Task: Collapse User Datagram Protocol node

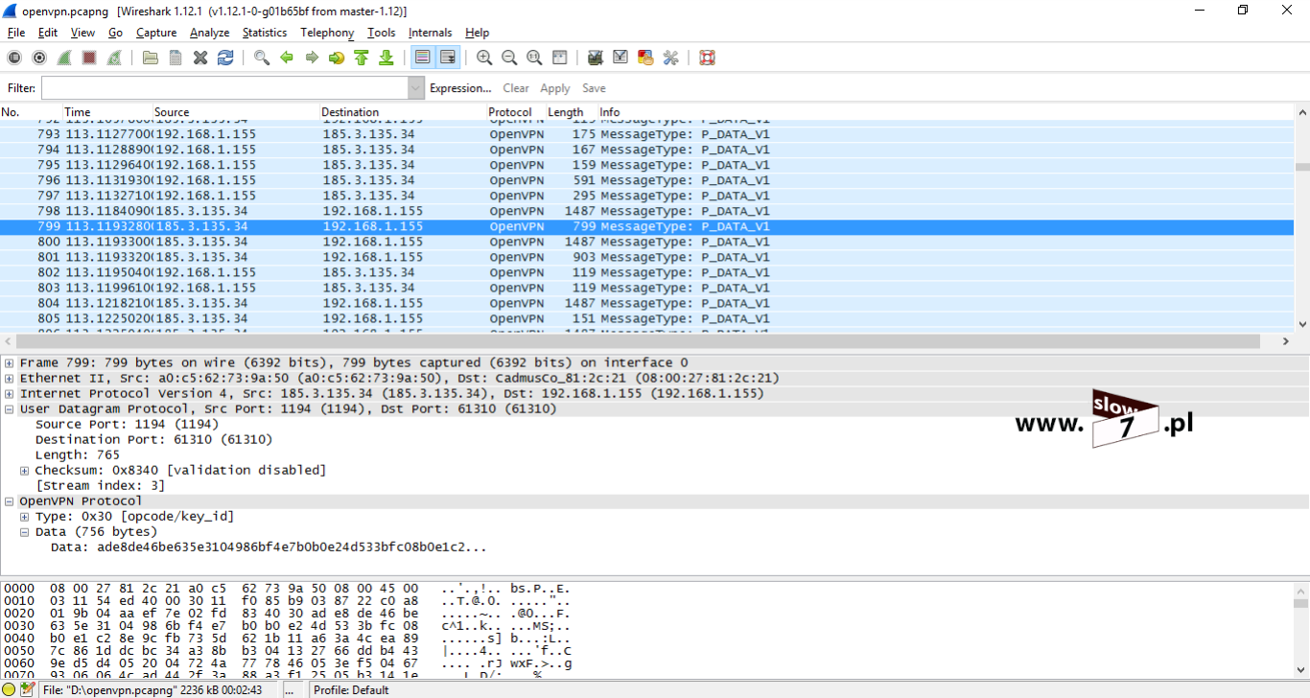Action: click(x=10, y=409)
